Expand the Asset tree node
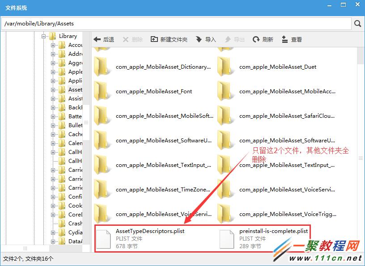The height and width of the screenshot is (266, 365). click(x=53, y=90)
